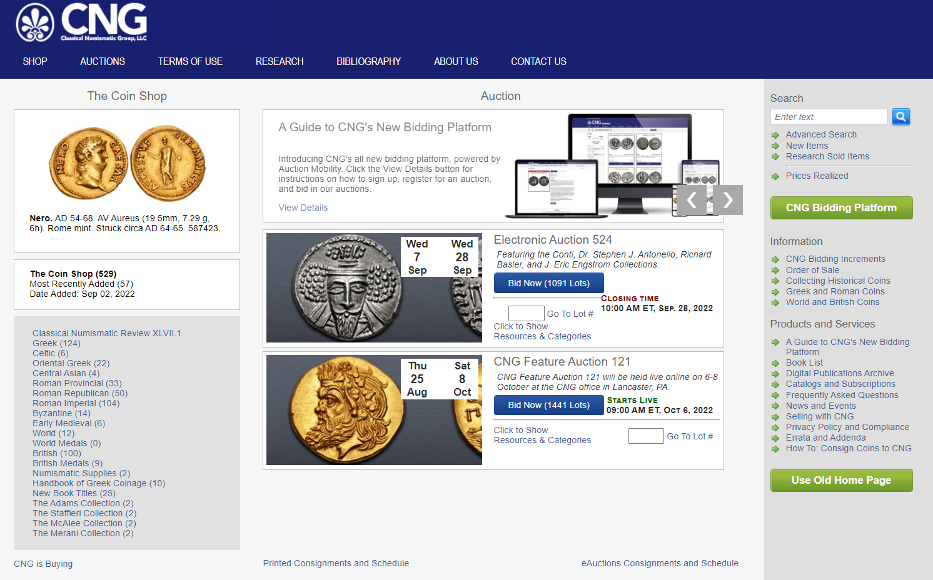Open Electronic Auction 524 title

tap(553, 239)
